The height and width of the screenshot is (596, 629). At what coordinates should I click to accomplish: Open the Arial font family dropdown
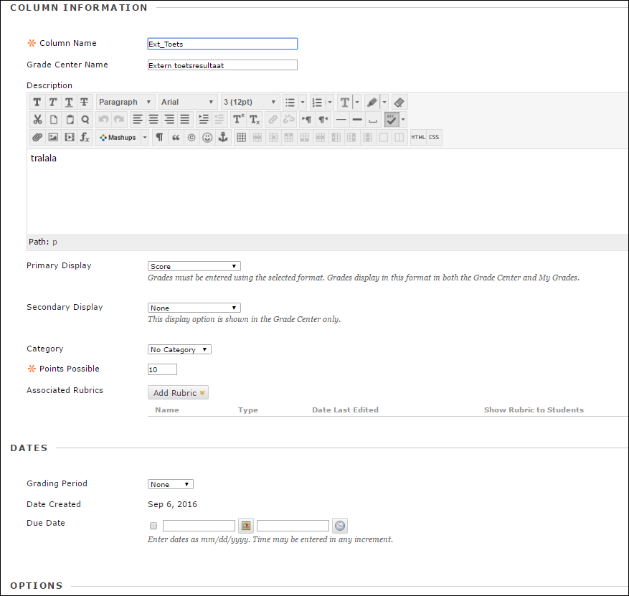coord(187,103)
